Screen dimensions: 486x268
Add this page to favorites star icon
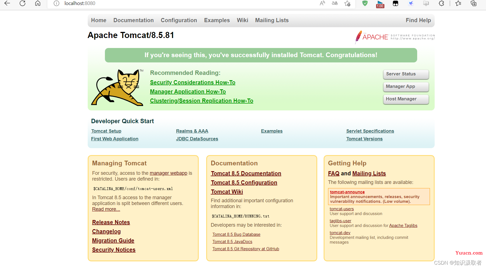click(x=347, y=3)
